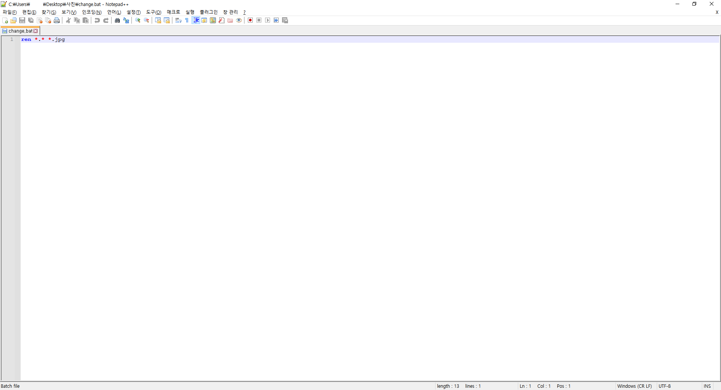Open the 언어(L) menu
Screen dimensions: 721x390
pyautogui.click(x=114, y=12)
